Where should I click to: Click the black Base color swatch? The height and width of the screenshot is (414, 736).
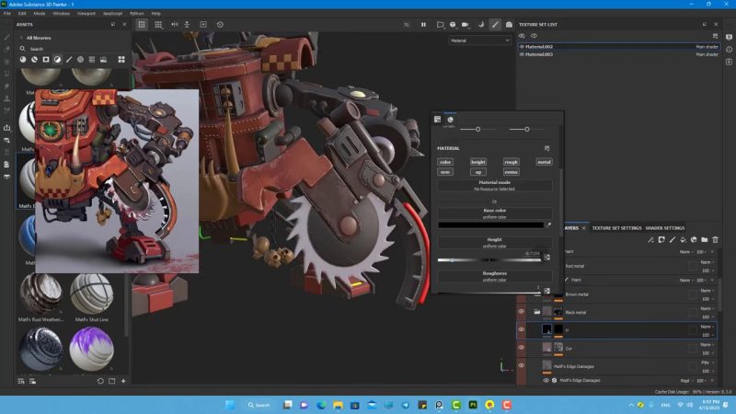tap(489, 224)
